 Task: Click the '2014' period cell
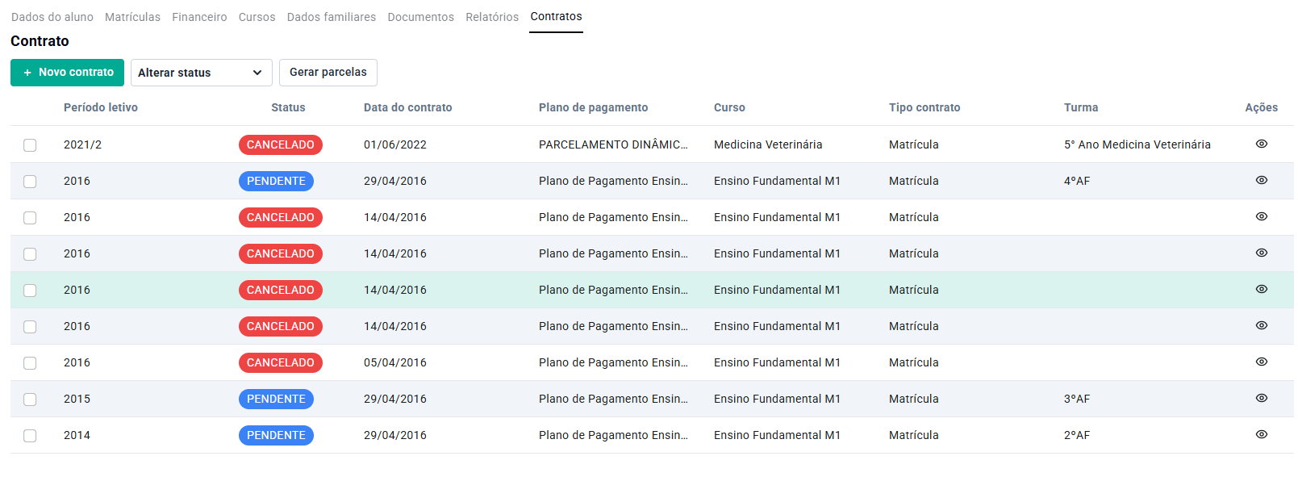pyautogui.click(x=77, y=435)
